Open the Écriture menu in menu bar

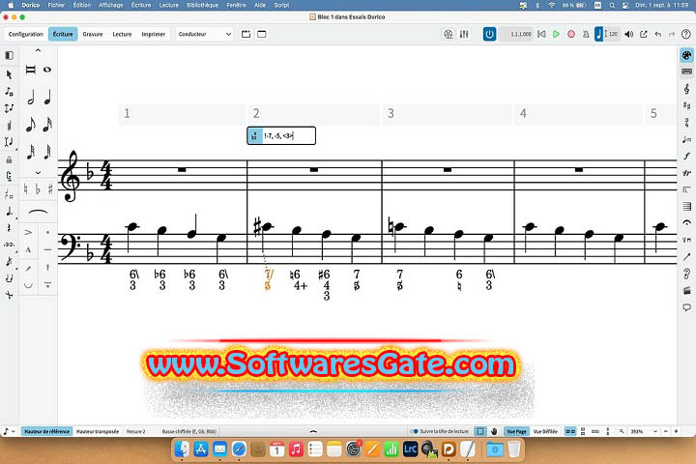coord(141,5)
